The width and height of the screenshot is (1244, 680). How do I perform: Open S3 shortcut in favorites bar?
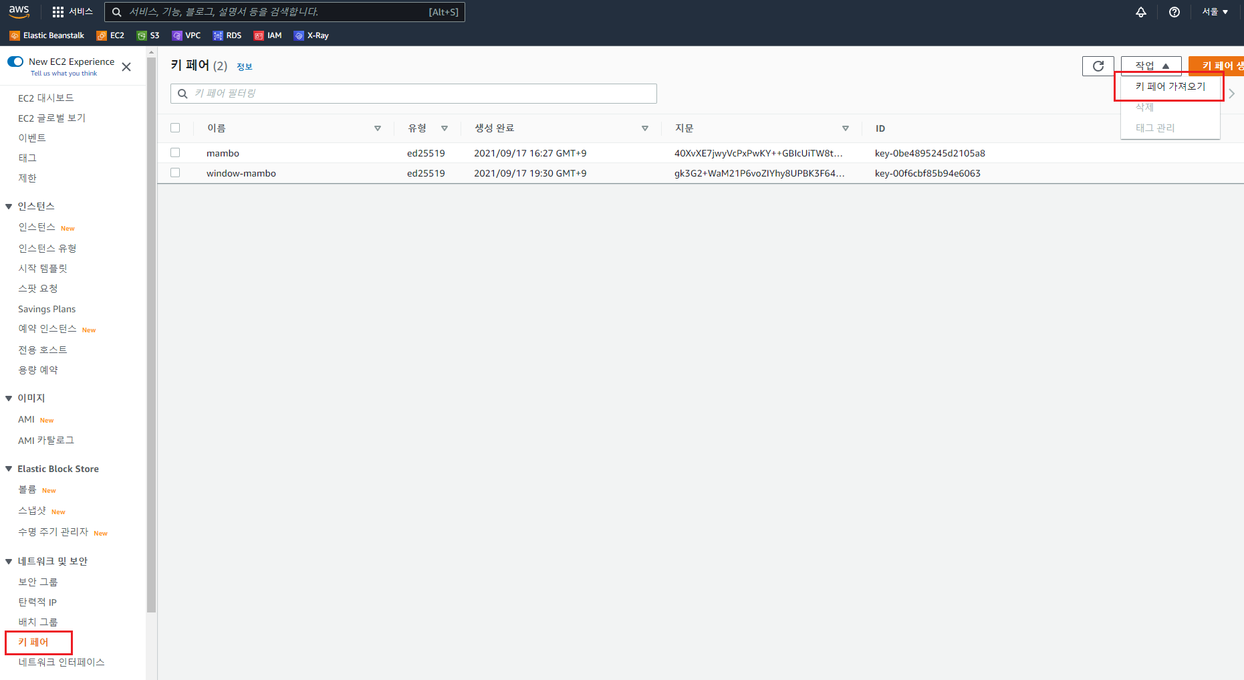(x=148, y=35)
